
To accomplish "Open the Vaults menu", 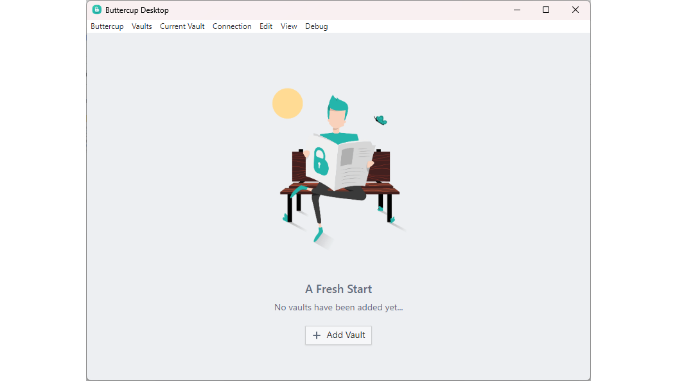I will click(141, 26).
